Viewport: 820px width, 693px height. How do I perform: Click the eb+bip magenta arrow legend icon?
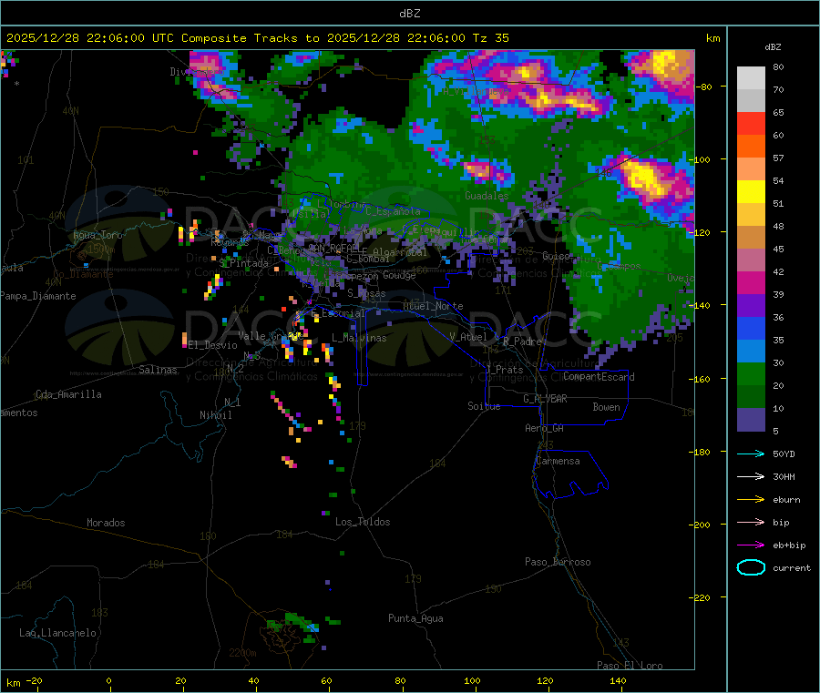[751, 545]
